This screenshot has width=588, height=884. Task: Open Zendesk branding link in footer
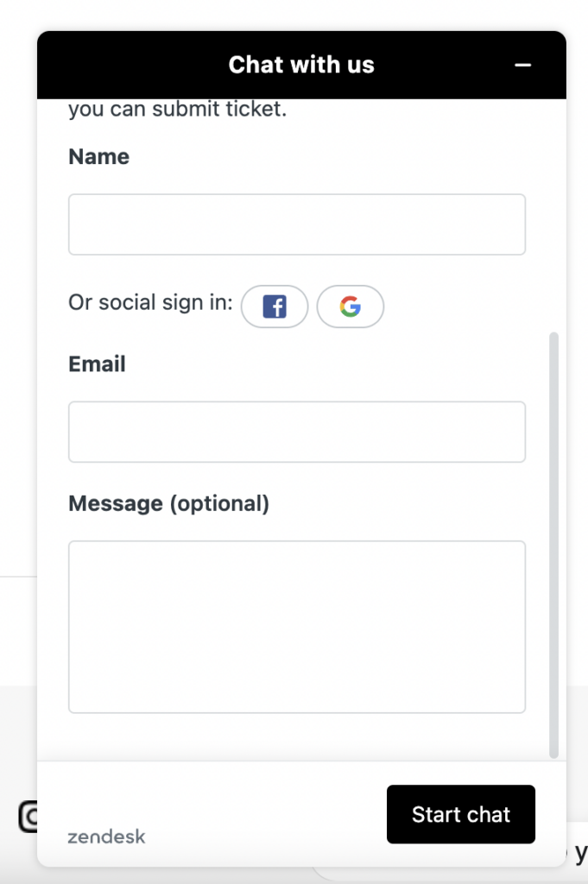[x=106, y=836]
